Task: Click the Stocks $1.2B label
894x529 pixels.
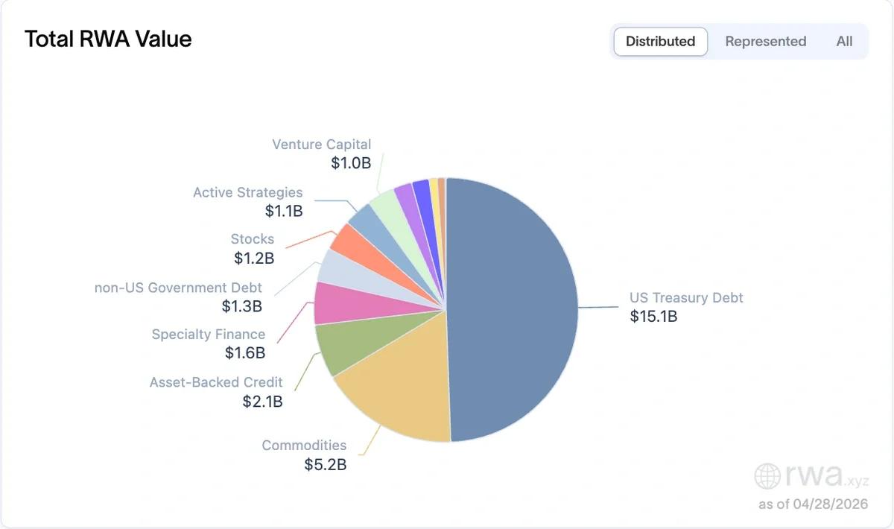Action: point(253,249)
